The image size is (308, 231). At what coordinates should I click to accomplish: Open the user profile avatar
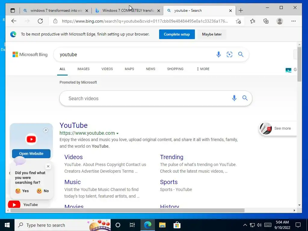tap(279, 21)
